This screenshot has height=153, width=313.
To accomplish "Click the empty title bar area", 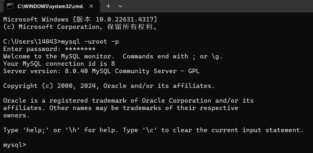I will pos(218,6).
